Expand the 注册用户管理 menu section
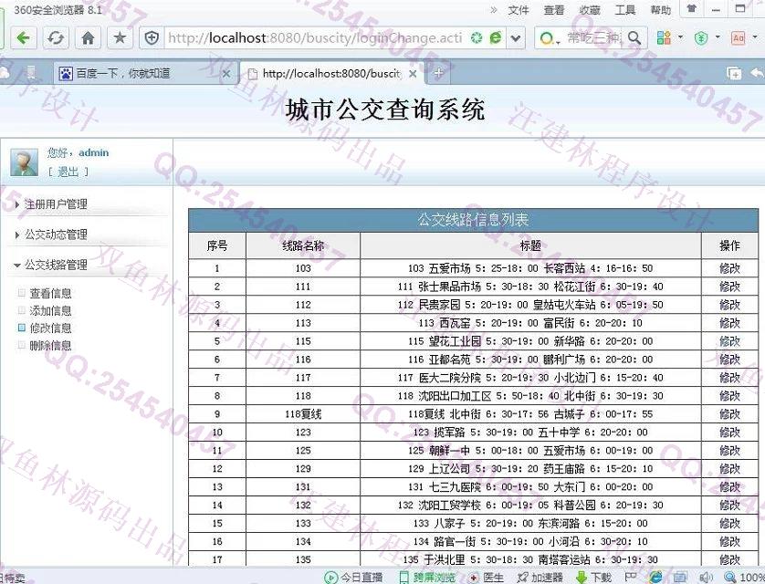Image resolution: width=765 pixels, height=584 pixels. tap(56, 204)
